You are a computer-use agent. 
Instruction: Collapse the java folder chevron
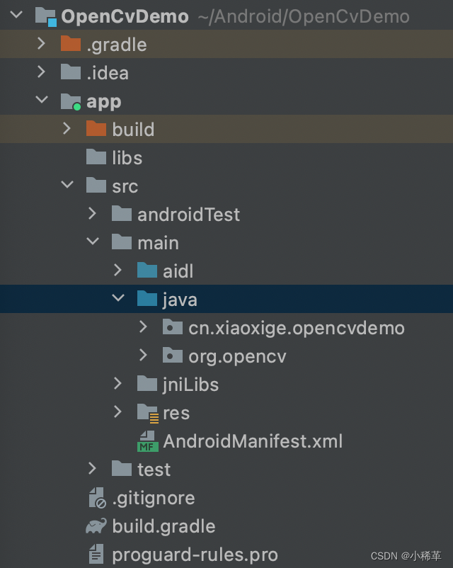(x=117, y=299)
